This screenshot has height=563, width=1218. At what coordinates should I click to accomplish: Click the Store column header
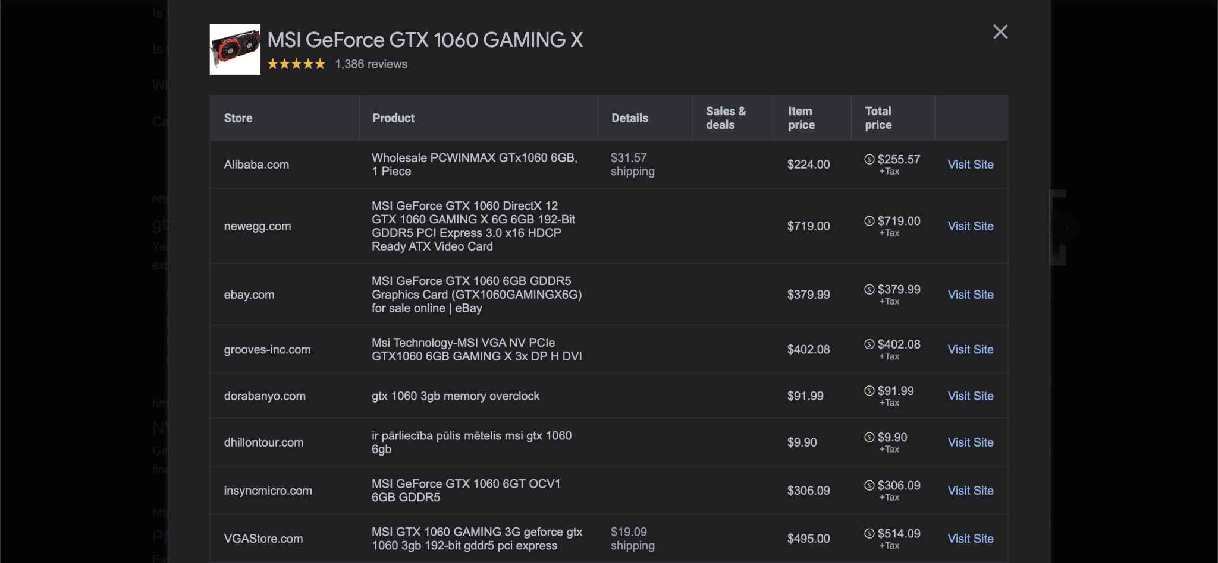238,118
